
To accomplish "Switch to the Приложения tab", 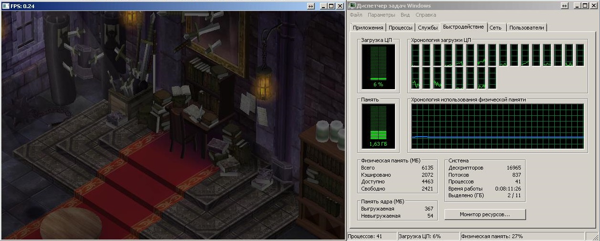I will click(x=368, y=28).
